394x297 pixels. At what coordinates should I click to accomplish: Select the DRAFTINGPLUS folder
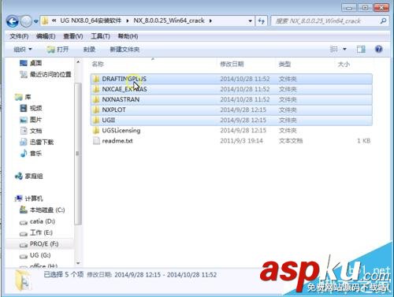coord(232,79)
